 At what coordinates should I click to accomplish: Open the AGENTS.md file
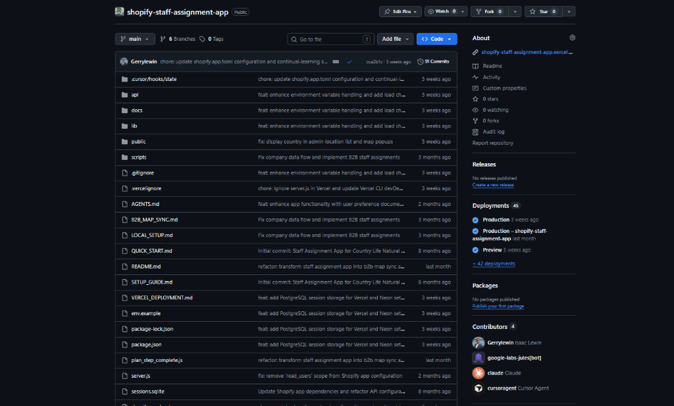(145, 204)
